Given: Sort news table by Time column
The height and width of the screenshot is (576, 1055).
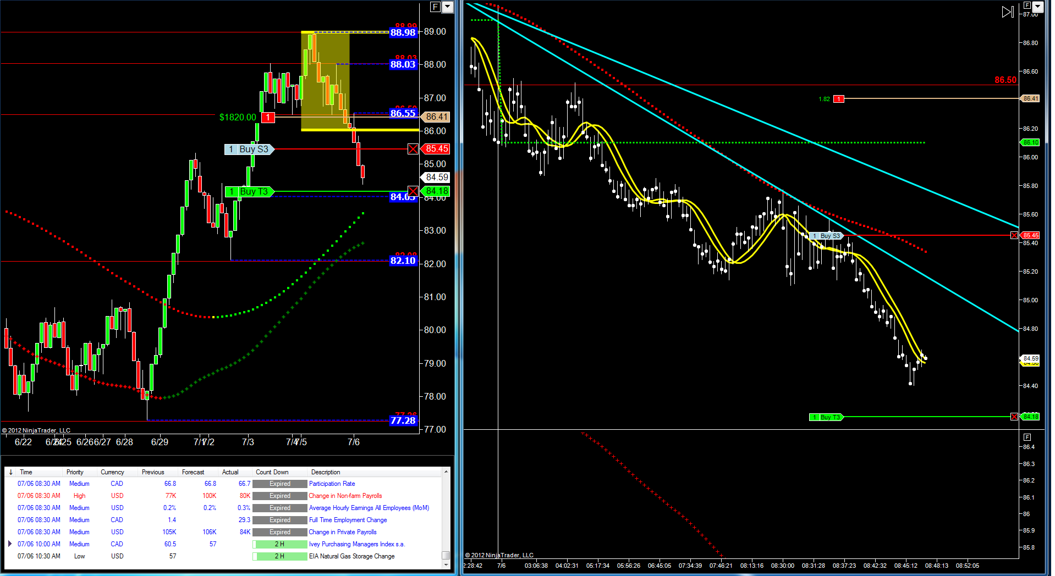Looking at the screenshot, I should tap(26, 472).
